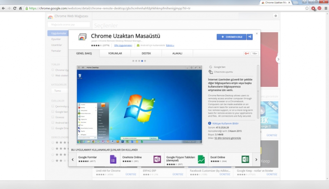This screenshot has height=189, width=329.
Task: Enable the Android'de kullanılabilir filter
Action: [x=53, y=122]
